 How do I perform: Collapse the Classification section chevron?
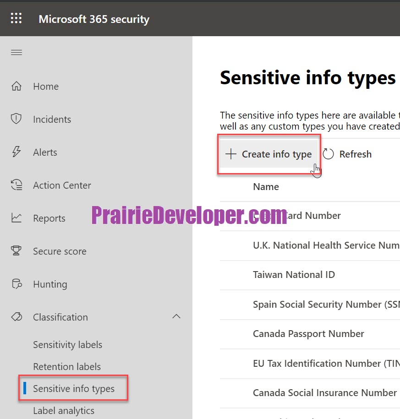click(x=176, y=317)
